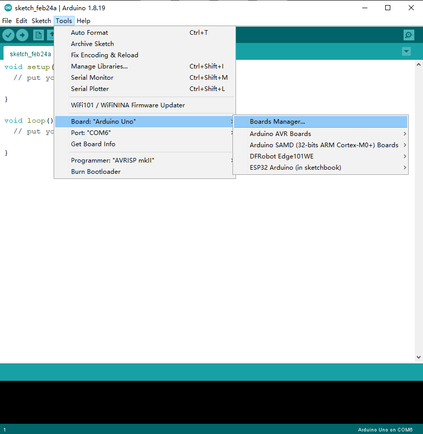Click the black console output area

coord(212,402)
